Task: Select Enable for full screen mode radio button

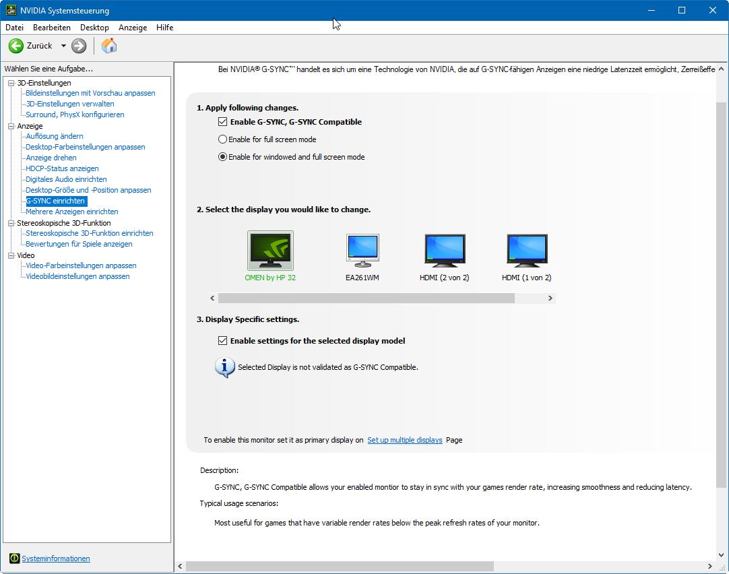Action: (223, 139)
